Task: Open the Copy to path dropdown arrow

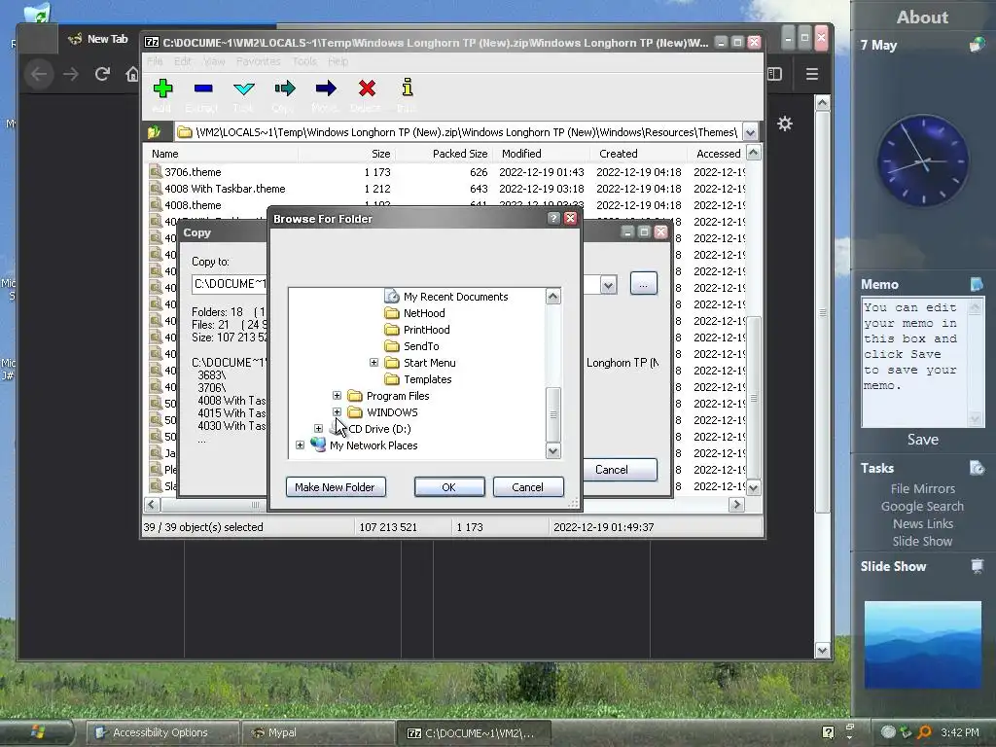Action: click(608, 285)
